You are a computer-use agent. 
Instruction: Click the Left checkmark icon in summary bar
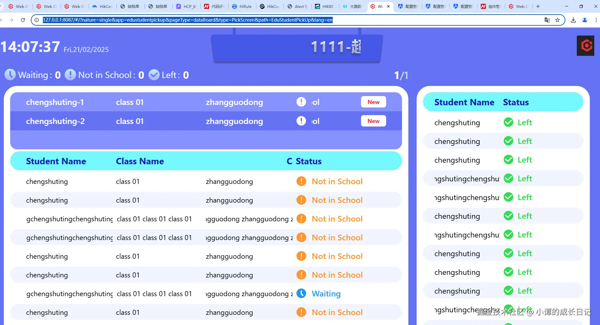tap(154, 75)
